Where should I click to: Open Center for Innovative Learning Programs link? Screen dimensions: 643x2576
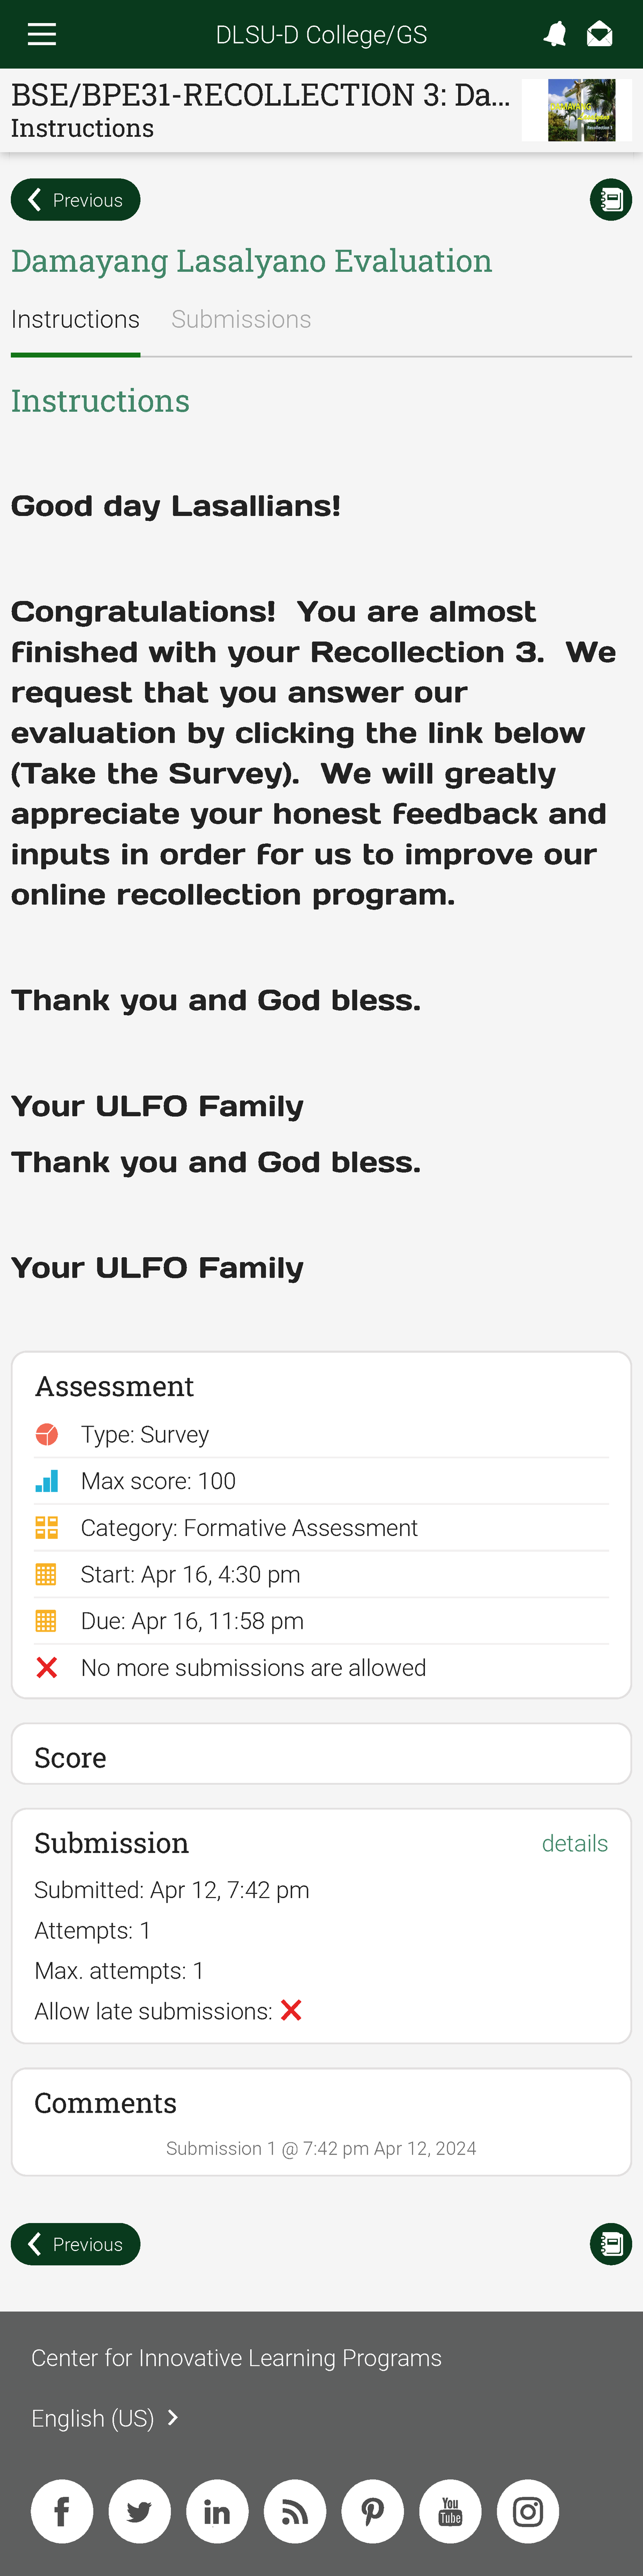236,2358
